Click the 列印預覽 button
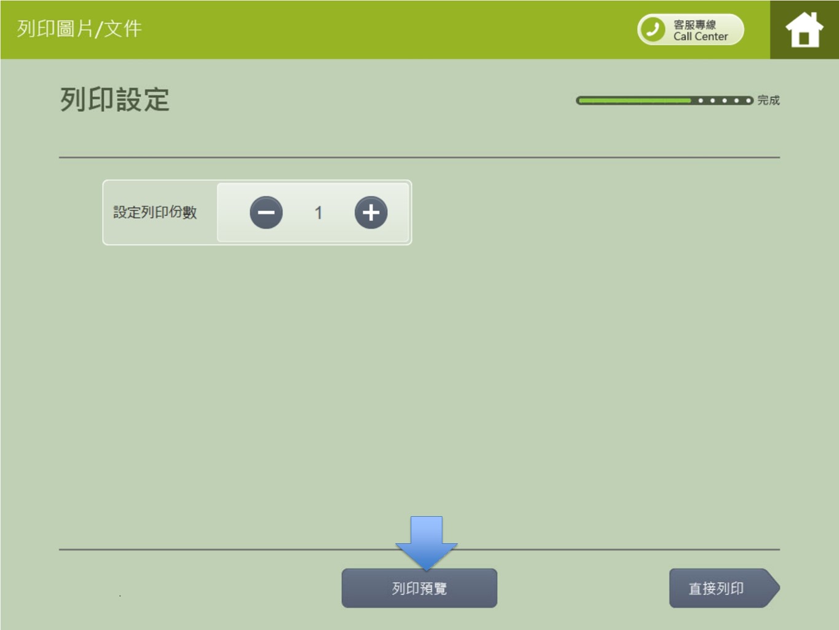 coord(419,588)
